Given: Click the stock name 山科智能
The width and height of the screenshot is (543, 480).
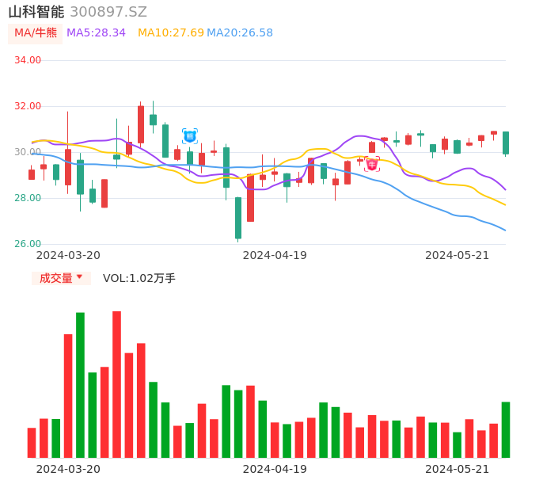Looking at the screenshot, I should 36,12.
